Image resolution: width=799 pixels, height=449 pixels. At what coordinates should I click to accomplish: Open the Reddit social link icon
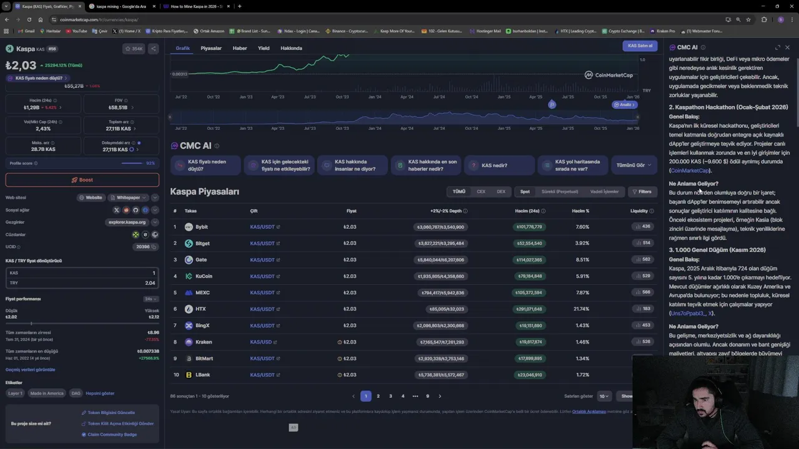pyautogui.click(x=126, y=210)
